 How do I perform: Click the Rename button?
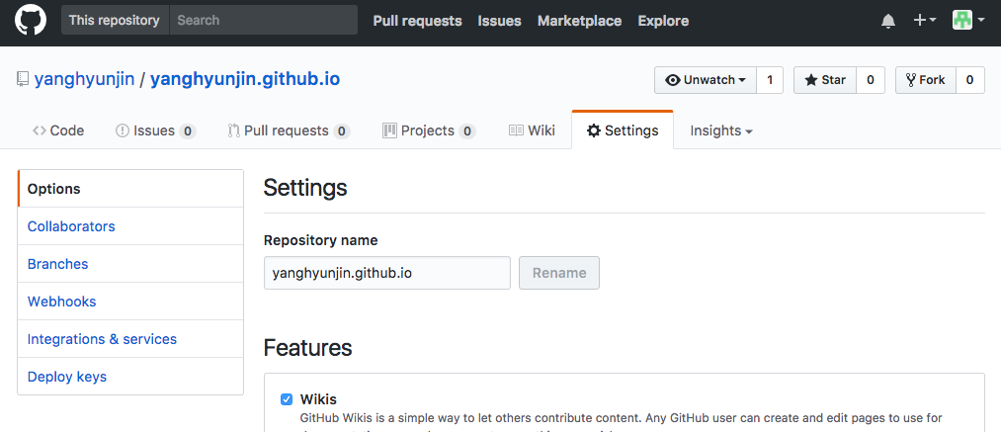(x=559, y=273)
